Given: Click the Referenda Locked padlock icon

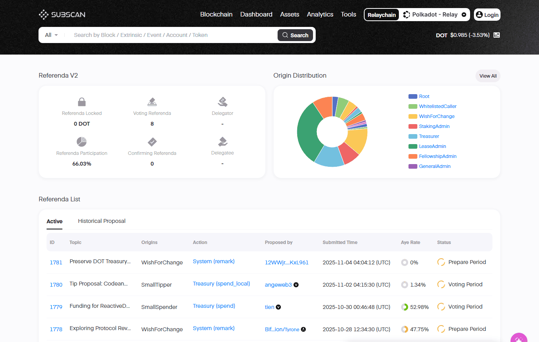Looking at the screenshot, I should click(x=82, y=102).
